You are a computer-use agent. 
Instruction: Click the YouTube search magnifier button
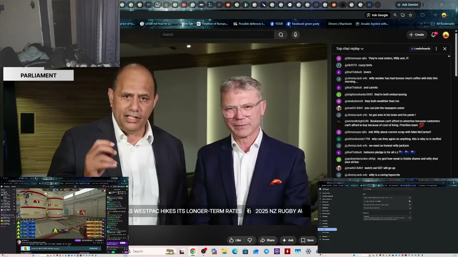(x=281, y=35)
